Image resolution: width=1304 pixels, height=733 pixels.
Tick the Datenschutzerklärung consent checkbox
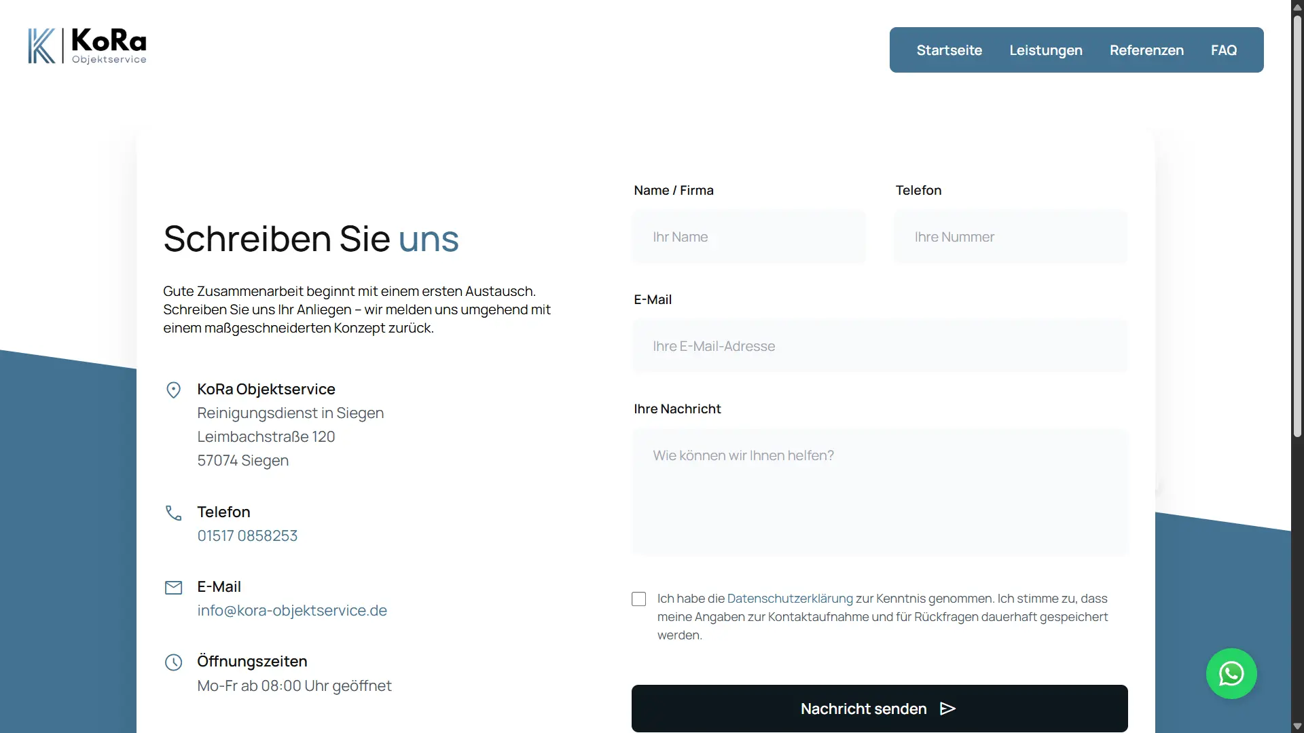click(x=638, y=599)
